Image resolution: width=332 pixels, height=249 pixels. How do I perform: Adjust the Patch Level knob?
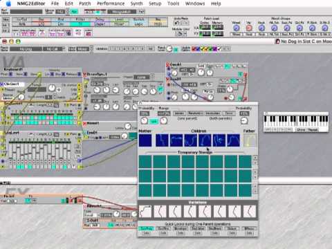[x=169, y=49]
